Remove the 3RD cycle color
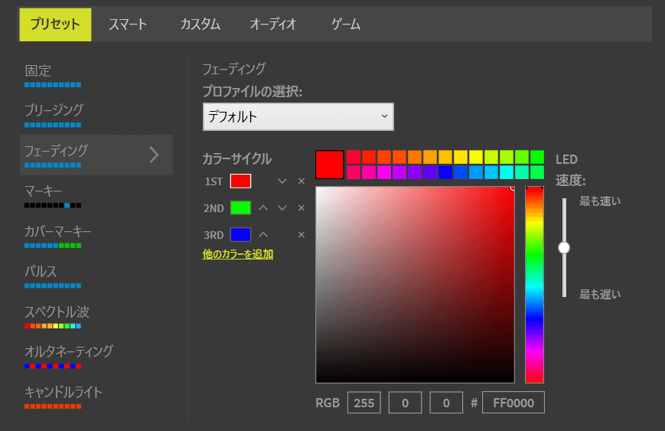 (x=301, y=234)
